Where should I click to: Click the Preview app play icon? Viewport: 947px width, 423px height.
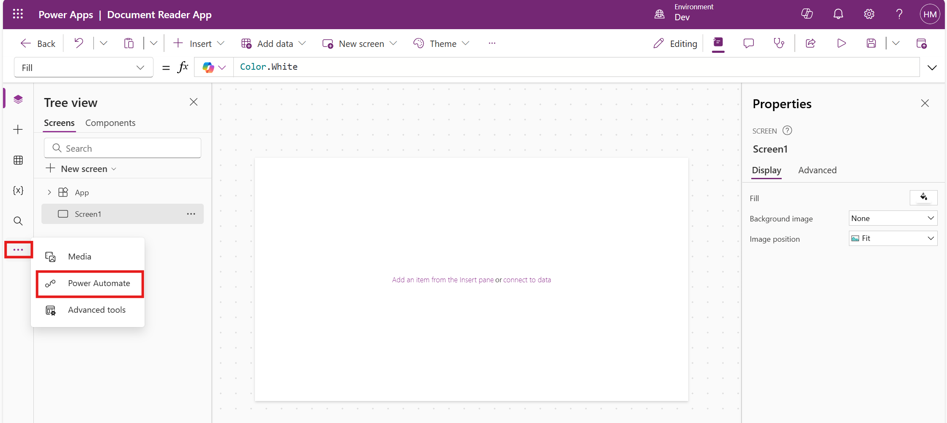[x=841, y=43]
